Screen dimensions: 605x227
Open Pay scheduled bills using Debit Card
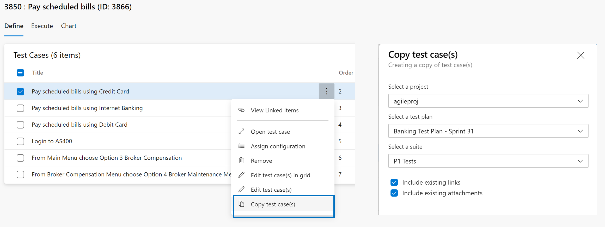pos(80,125)
